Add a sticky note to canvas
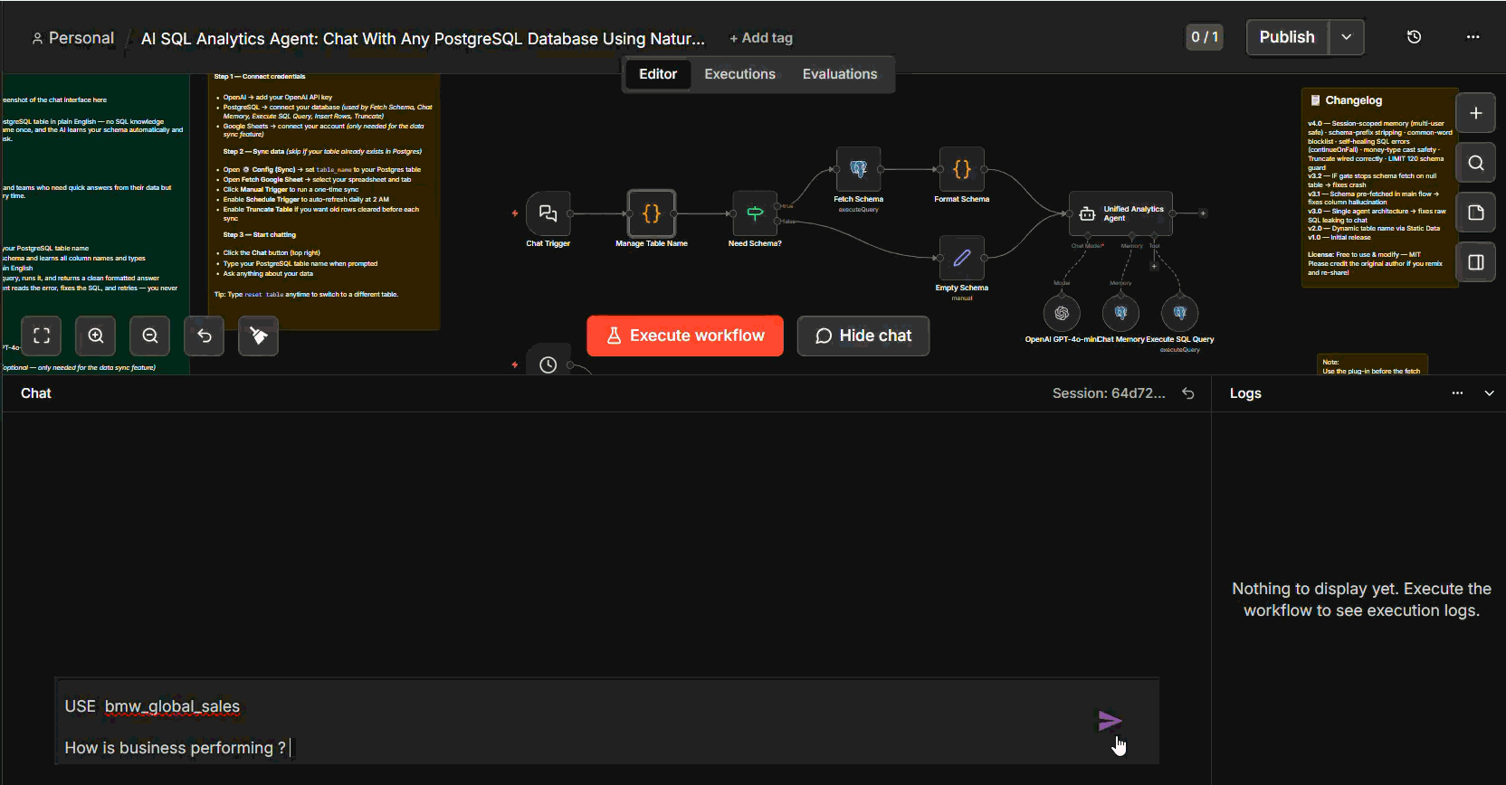 (x=1475, y=213)
